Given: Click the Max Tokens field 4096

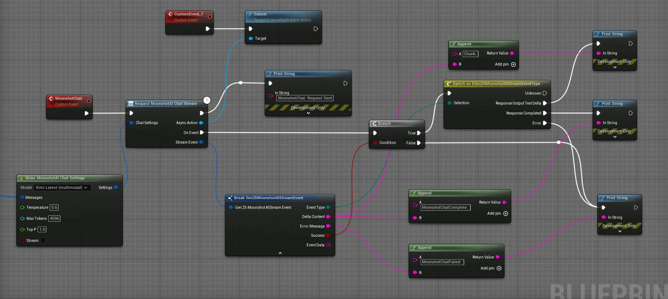Looking at the screenshot, I should pos(54,219).
